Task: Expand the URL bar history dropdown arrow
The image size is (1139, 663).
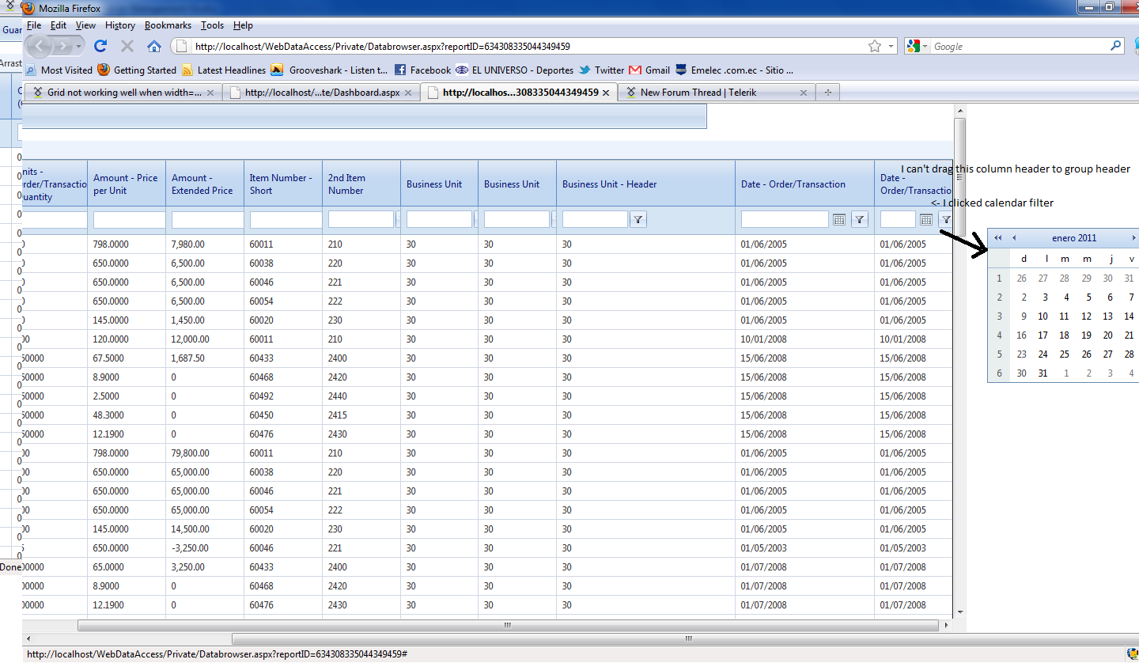Action: pyautogui.click(x=891, y=47)
